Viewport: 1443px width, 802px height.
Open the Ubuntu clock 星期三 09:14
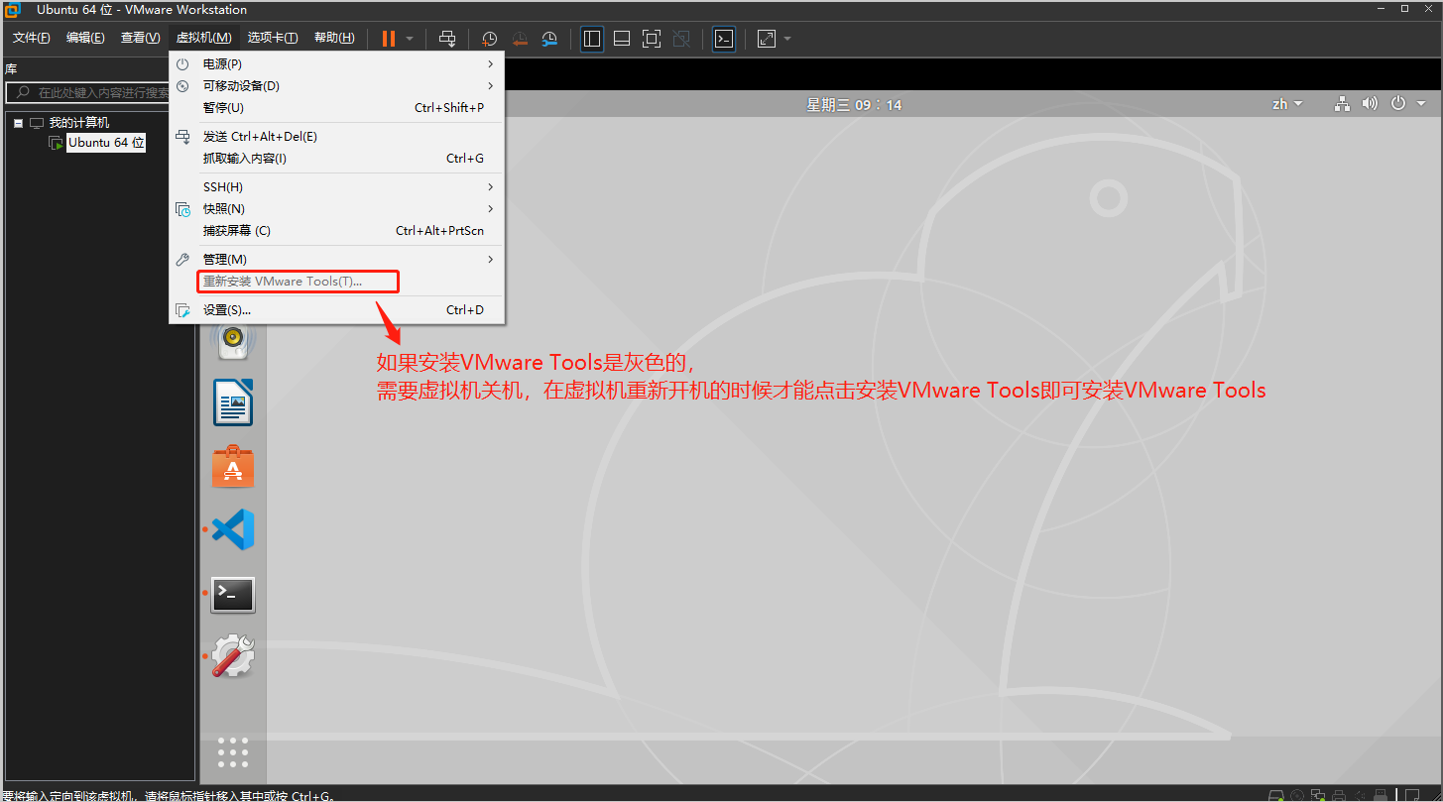[x=854, y=104]
